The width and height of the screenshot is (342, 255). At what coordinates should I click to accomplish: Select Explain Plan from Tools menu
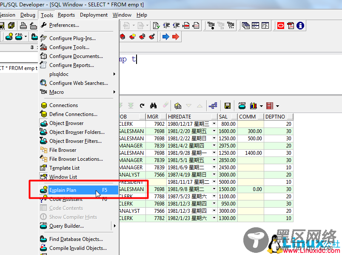coord(79,190)
